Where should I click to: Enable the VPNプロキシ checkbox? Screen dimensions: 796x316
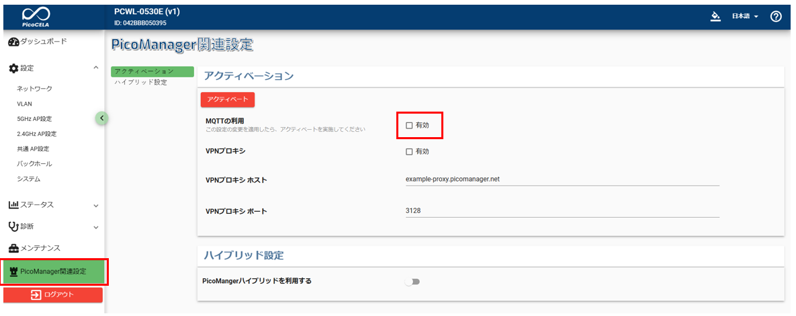click(409, 151)
